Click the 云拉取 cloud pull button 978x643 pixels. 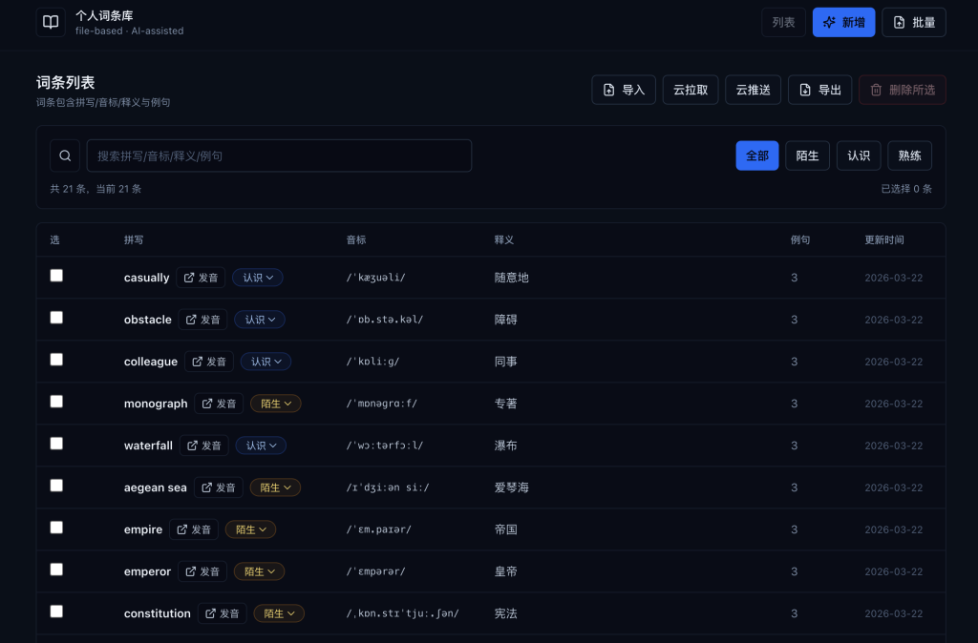pyautogui.click(x=691, y=90)
